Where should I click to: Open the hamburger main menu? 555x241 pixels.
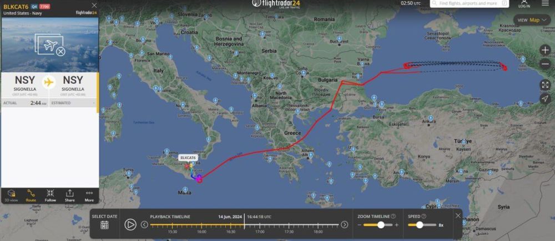(545, 3)
